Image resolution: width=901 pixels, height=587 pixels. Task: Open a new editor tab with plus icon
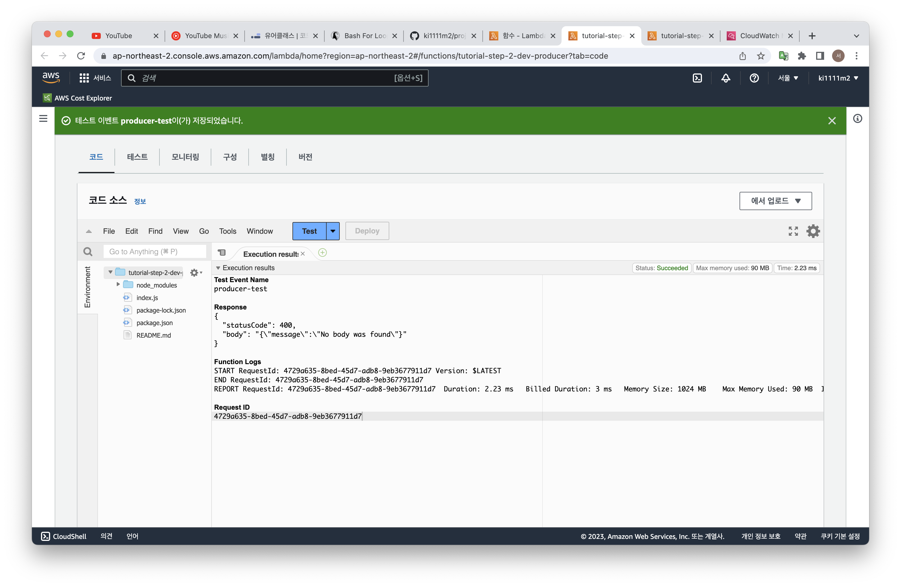pos(323,253)
